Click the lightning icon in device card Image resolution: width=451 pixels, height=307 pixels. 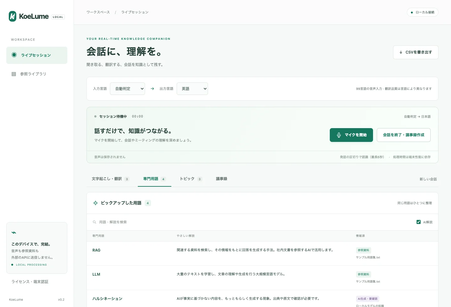coord(14,232)
